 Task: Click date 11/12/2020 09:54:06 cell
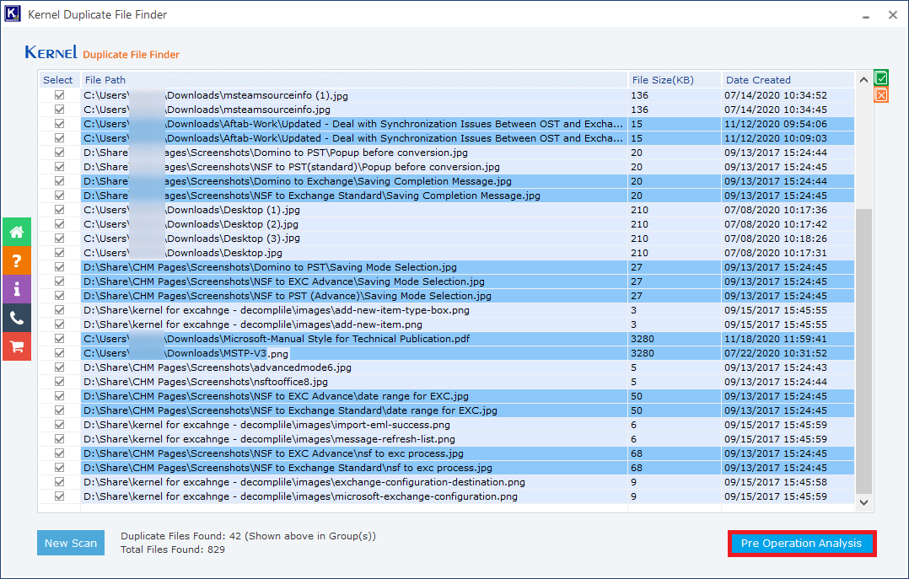coord(788,123)
